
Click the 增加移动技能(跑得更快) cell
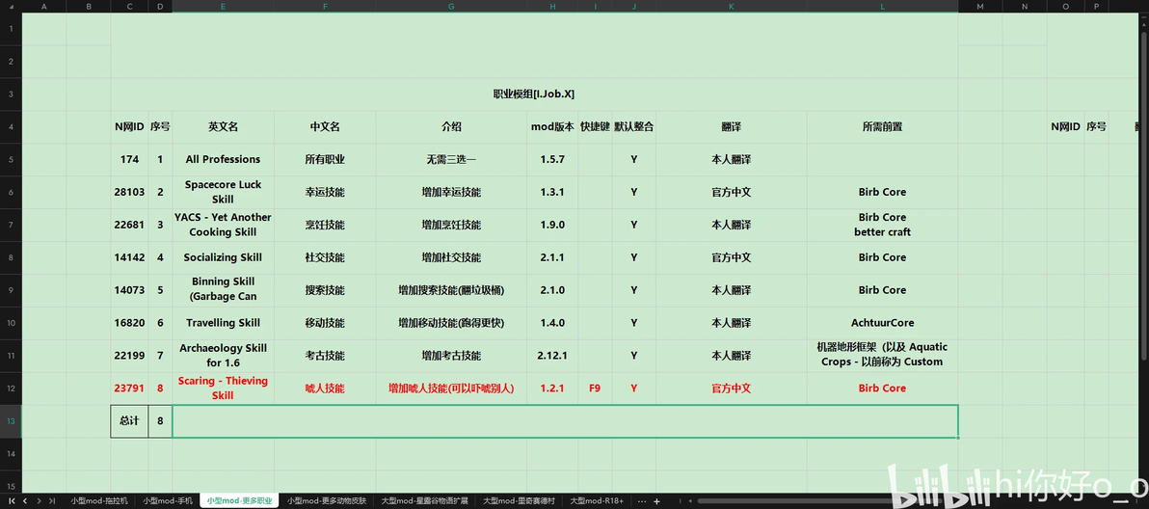pos(451,323)
